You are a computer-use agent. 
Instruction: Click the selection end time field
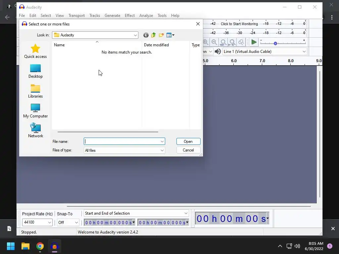[x=163, y=223]
